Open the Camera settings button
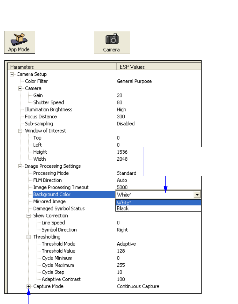This screenshot has width=238, height=304. (112, 42)
